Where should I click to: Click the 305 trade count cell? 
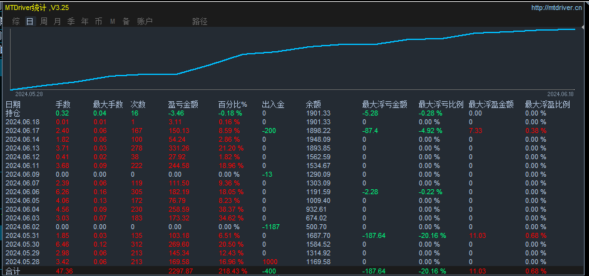pos(136,192)
